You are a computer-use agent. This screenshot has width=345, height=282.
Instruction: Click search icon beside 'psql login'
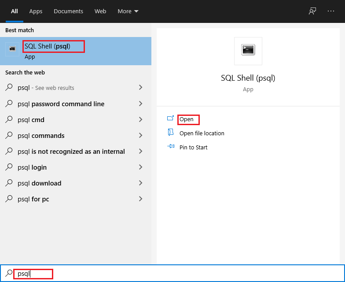click(9, 167)
